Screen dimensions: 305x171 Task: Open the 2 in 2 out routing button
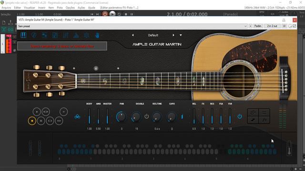tap(272, 26)
